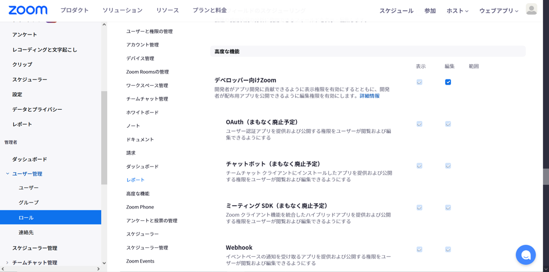Viewport: 549px width, 272px height.
Task: Open ソリューション menu
Action: pyautogui.click(x=122, y=10)
